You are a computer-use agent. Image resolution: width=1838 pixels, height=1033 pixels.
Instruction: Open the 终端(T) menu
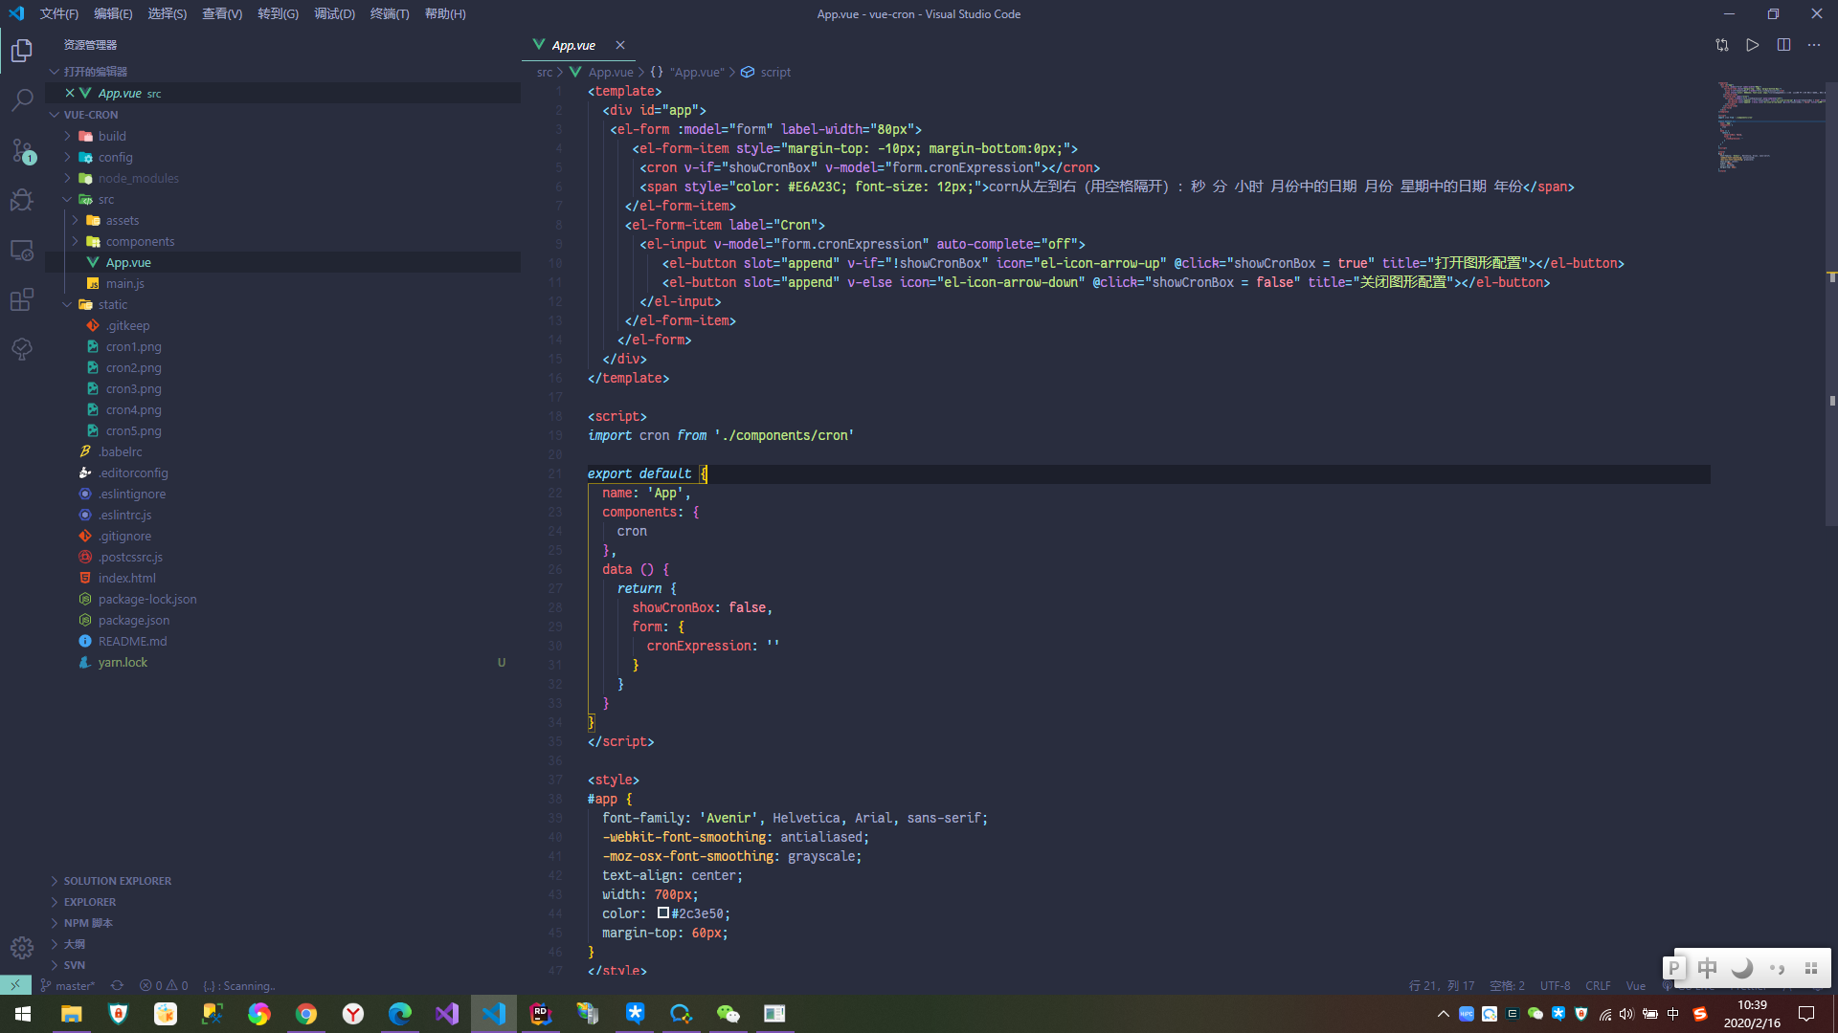[x=389, y=13]
